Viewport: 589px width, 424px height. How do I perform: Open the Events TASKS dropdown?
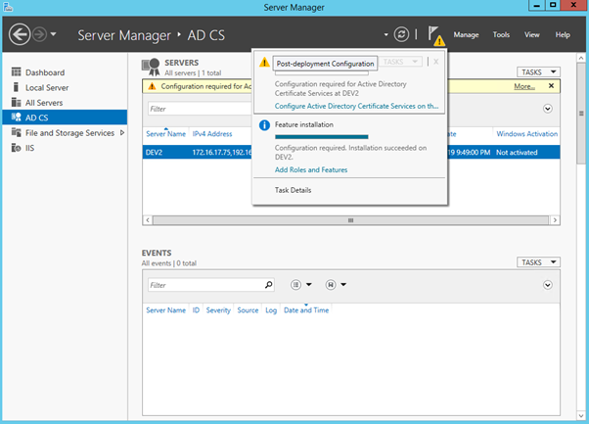tap(538, 262)
